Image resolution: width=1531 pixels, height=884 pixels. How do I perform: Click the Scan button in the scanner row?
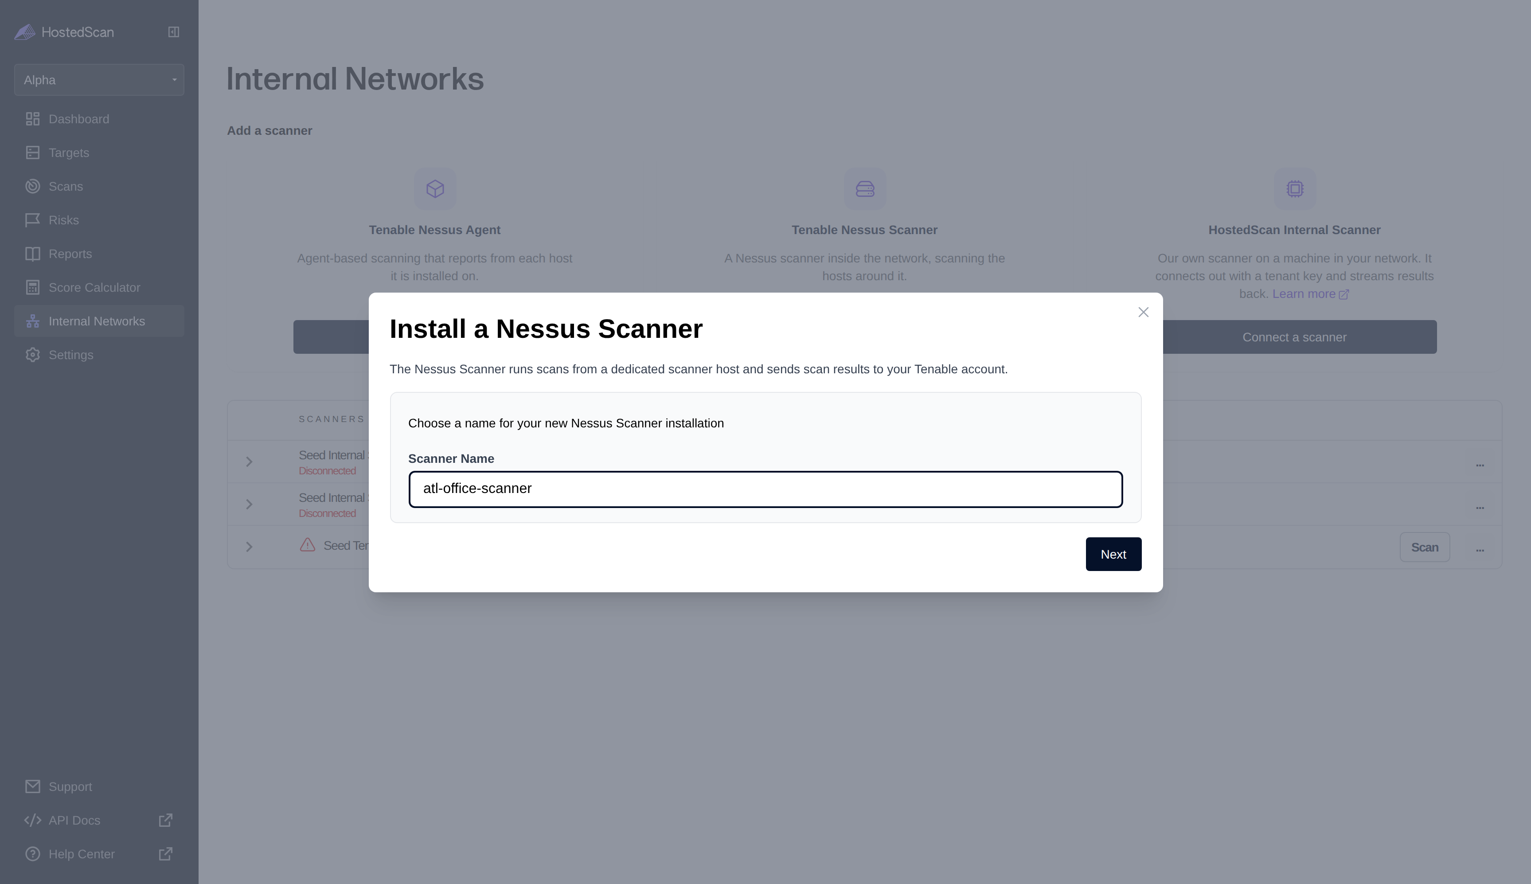[1425, 548]
